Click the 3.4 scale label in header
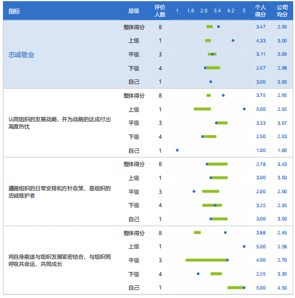Image resolution: width=295 pixels, height=298 pixels. 217,11
